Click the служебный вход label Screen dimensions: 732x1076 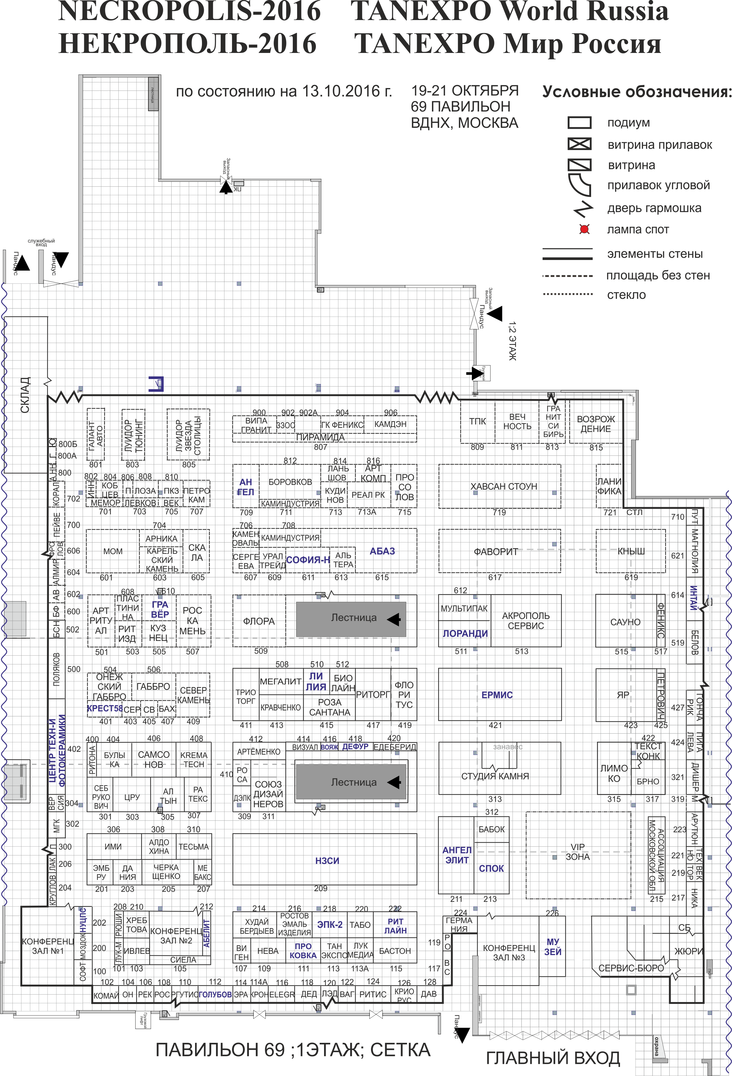pyautogui.click(x=41, y=243)
